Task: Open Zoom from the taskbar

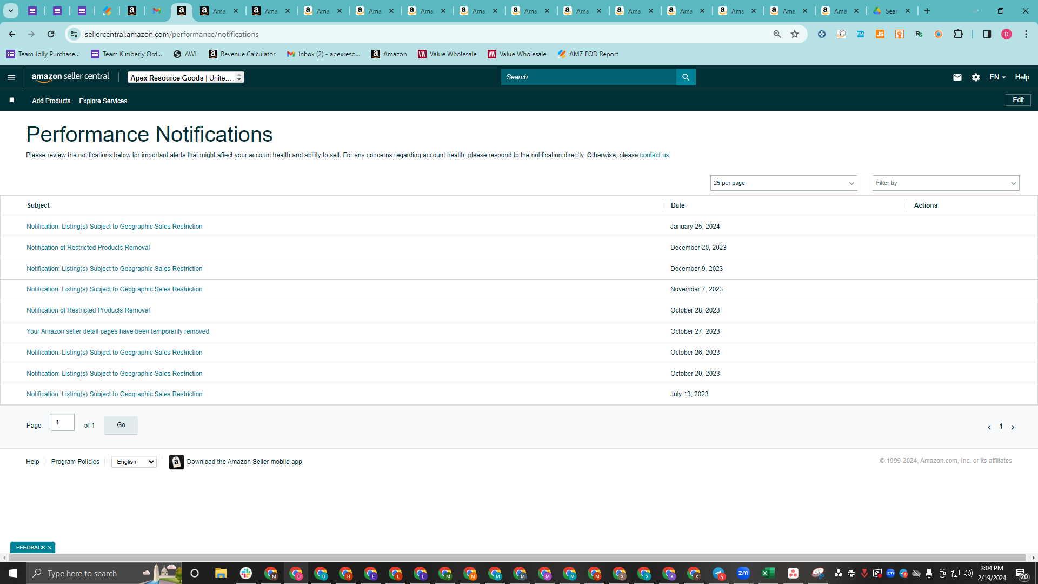Action: pyautogui.click(x=743, y=573)
